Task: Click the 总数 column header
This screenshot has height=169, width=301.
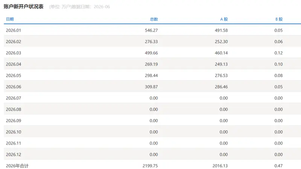Action: (x=154, y=19)
